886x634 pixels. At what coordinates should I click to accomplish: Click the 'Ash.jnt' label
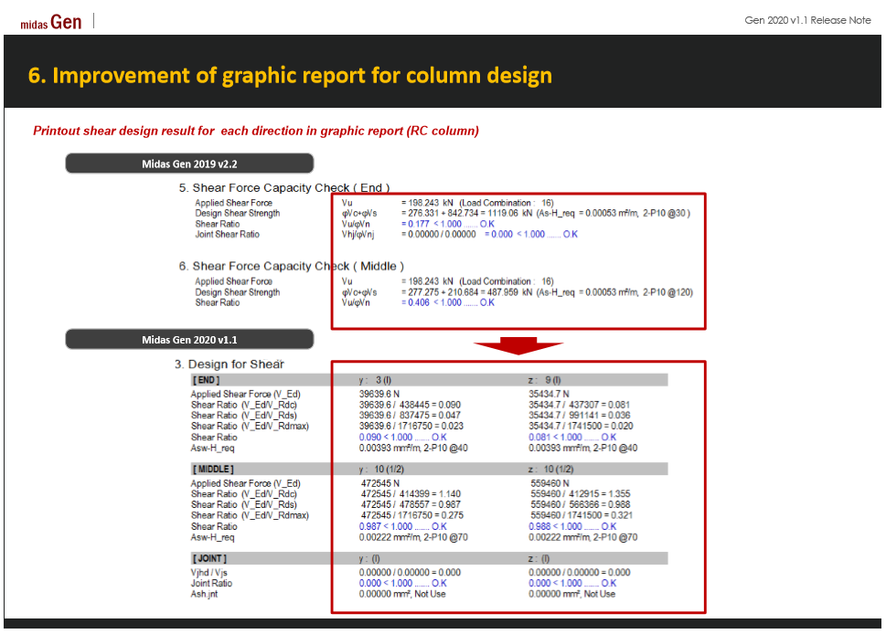click(x=204, y=594)
